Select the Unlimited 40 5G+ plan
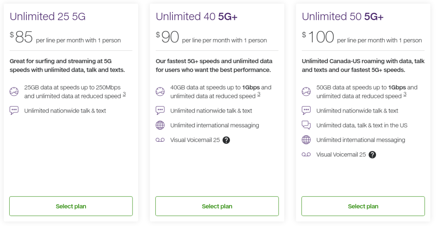Image resolution: width=436 pixels, height=226 pixels. tap(217, 206)
